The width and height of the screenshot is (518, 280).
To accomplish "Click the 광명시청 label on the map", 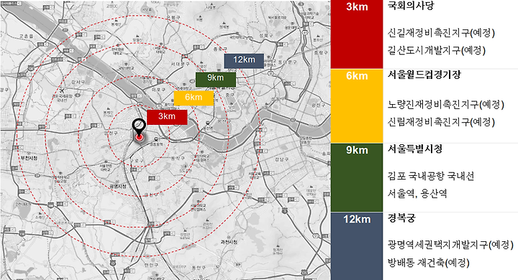I will (x=118, y=187).
